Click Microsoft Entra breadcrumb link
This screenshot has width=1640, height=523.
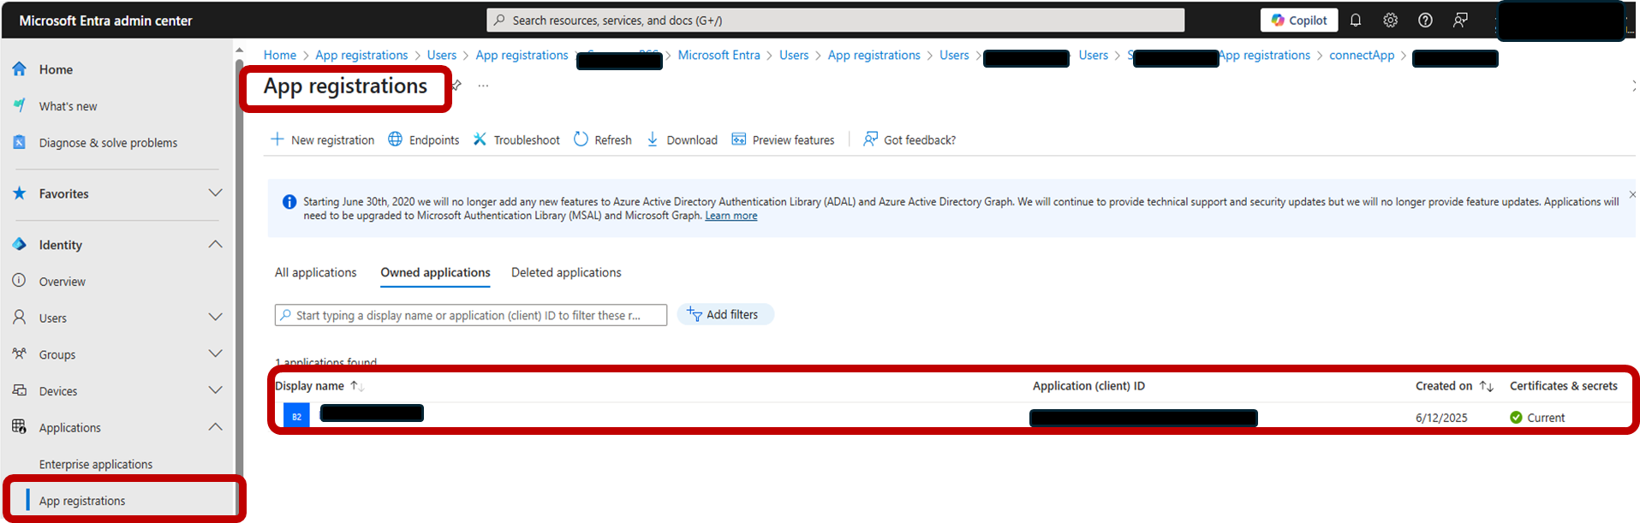[x=719, y=55]
